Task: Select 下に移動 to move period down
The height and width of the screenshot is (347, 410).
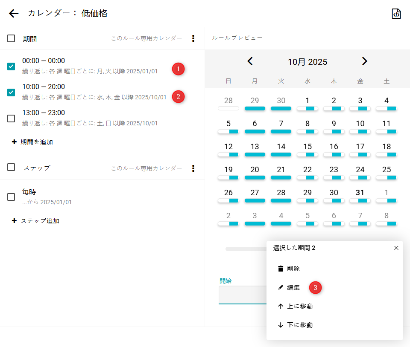Action: tap(299, 325)
